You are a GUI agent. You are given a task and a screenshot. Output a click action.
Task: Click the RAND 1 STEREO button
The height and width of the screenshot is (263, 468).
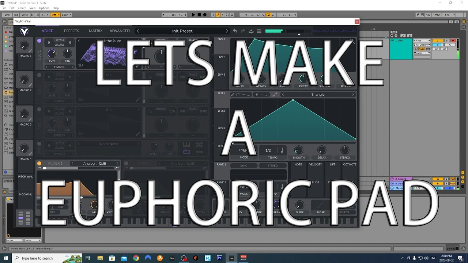[x=273, y=165]
